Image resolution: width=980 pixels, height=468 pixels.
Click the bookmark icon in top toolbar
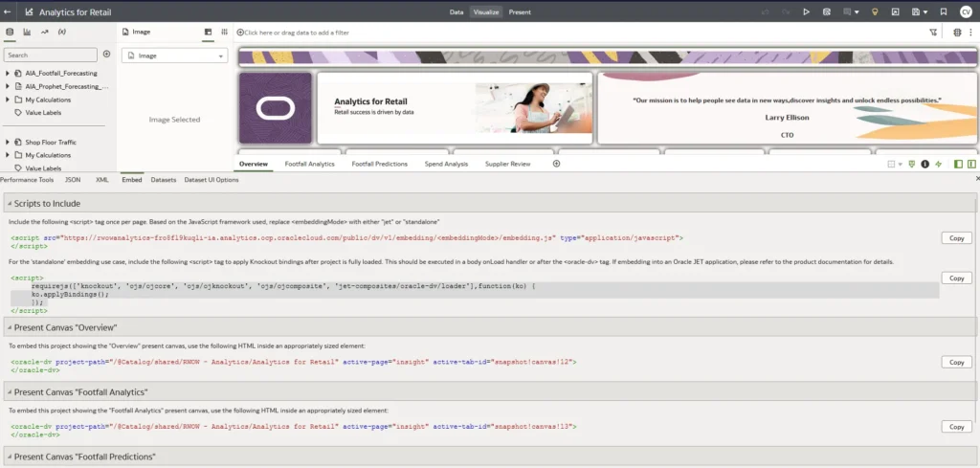coord(943,11)
